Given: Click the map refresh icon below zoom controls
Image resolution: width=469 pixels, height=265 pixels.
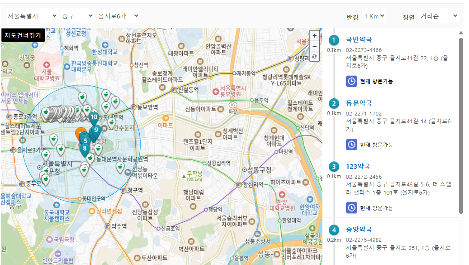Looking at the screenshot, I should pos(314,56).
